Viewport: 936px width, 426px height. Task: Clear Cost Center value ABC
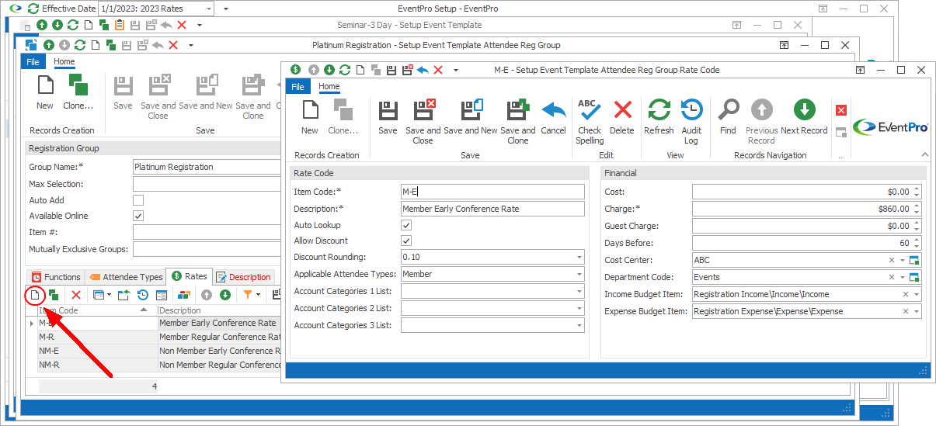[892, 260]
